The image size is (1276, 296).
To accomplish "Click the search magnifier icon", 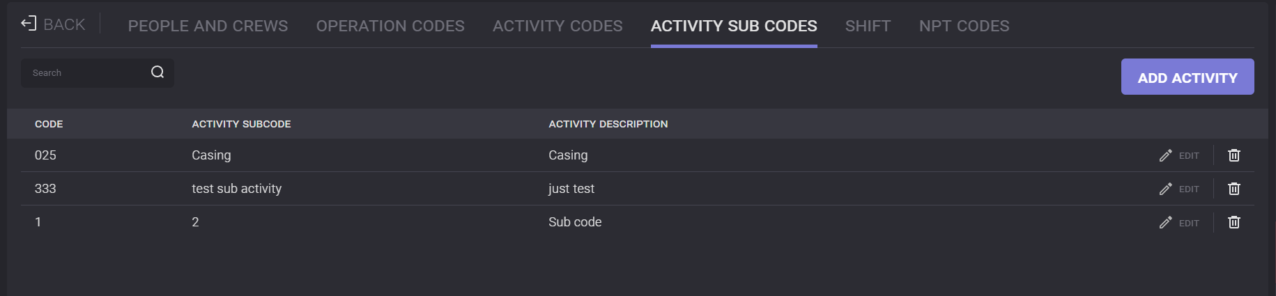I will pos(157,72).
